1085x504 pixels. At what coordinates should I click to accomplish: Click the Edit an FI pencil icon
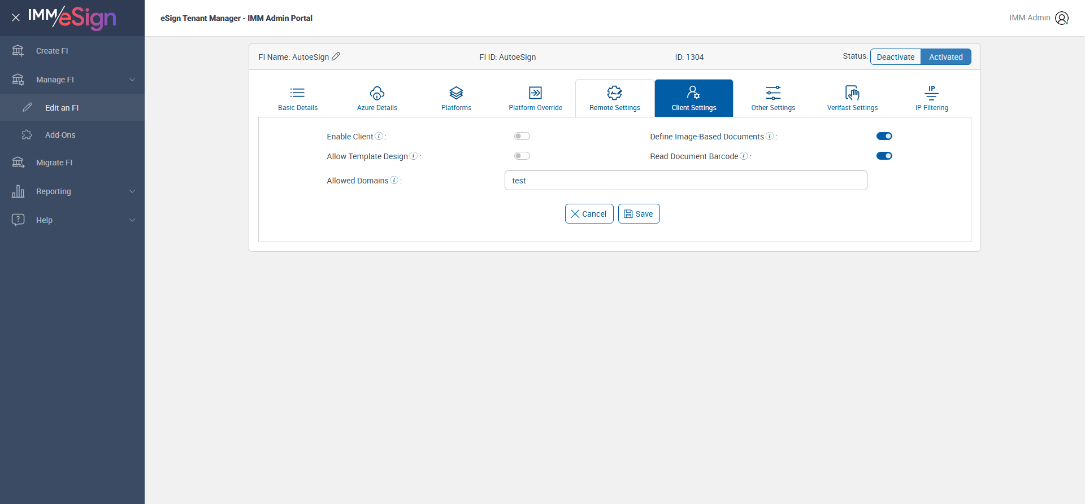coord(27,107)
